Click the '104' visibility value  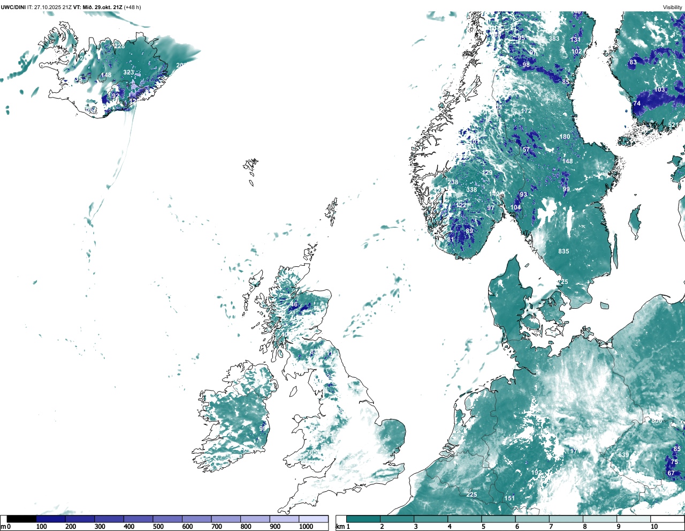tap(515, 207)
